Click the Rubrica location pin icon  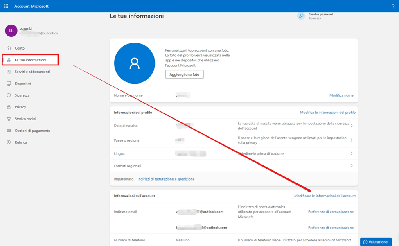tap(9, 142)
